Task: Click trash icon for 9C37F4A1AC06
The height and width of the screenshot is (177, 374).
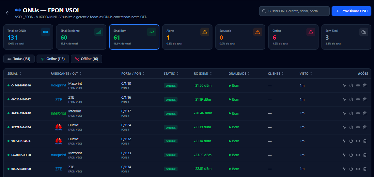Action: [365, 127]
